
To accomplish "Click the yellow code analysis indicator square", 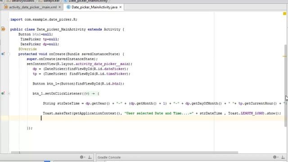I will 284,13.
